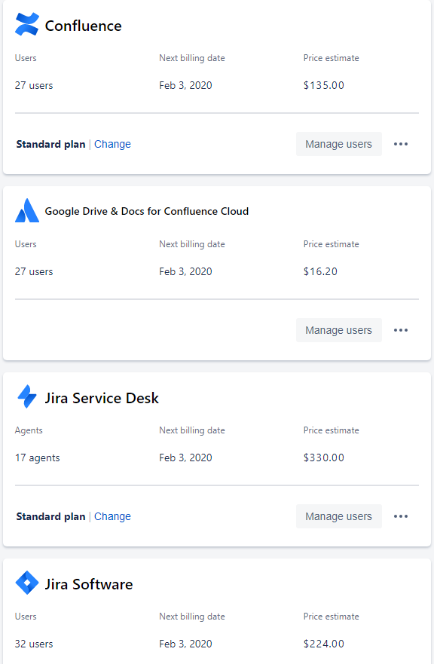Click the Feb 3, 2020 billing date for Confluence
The height and width of the screenshot is (664, 434).
click(186, 85)
